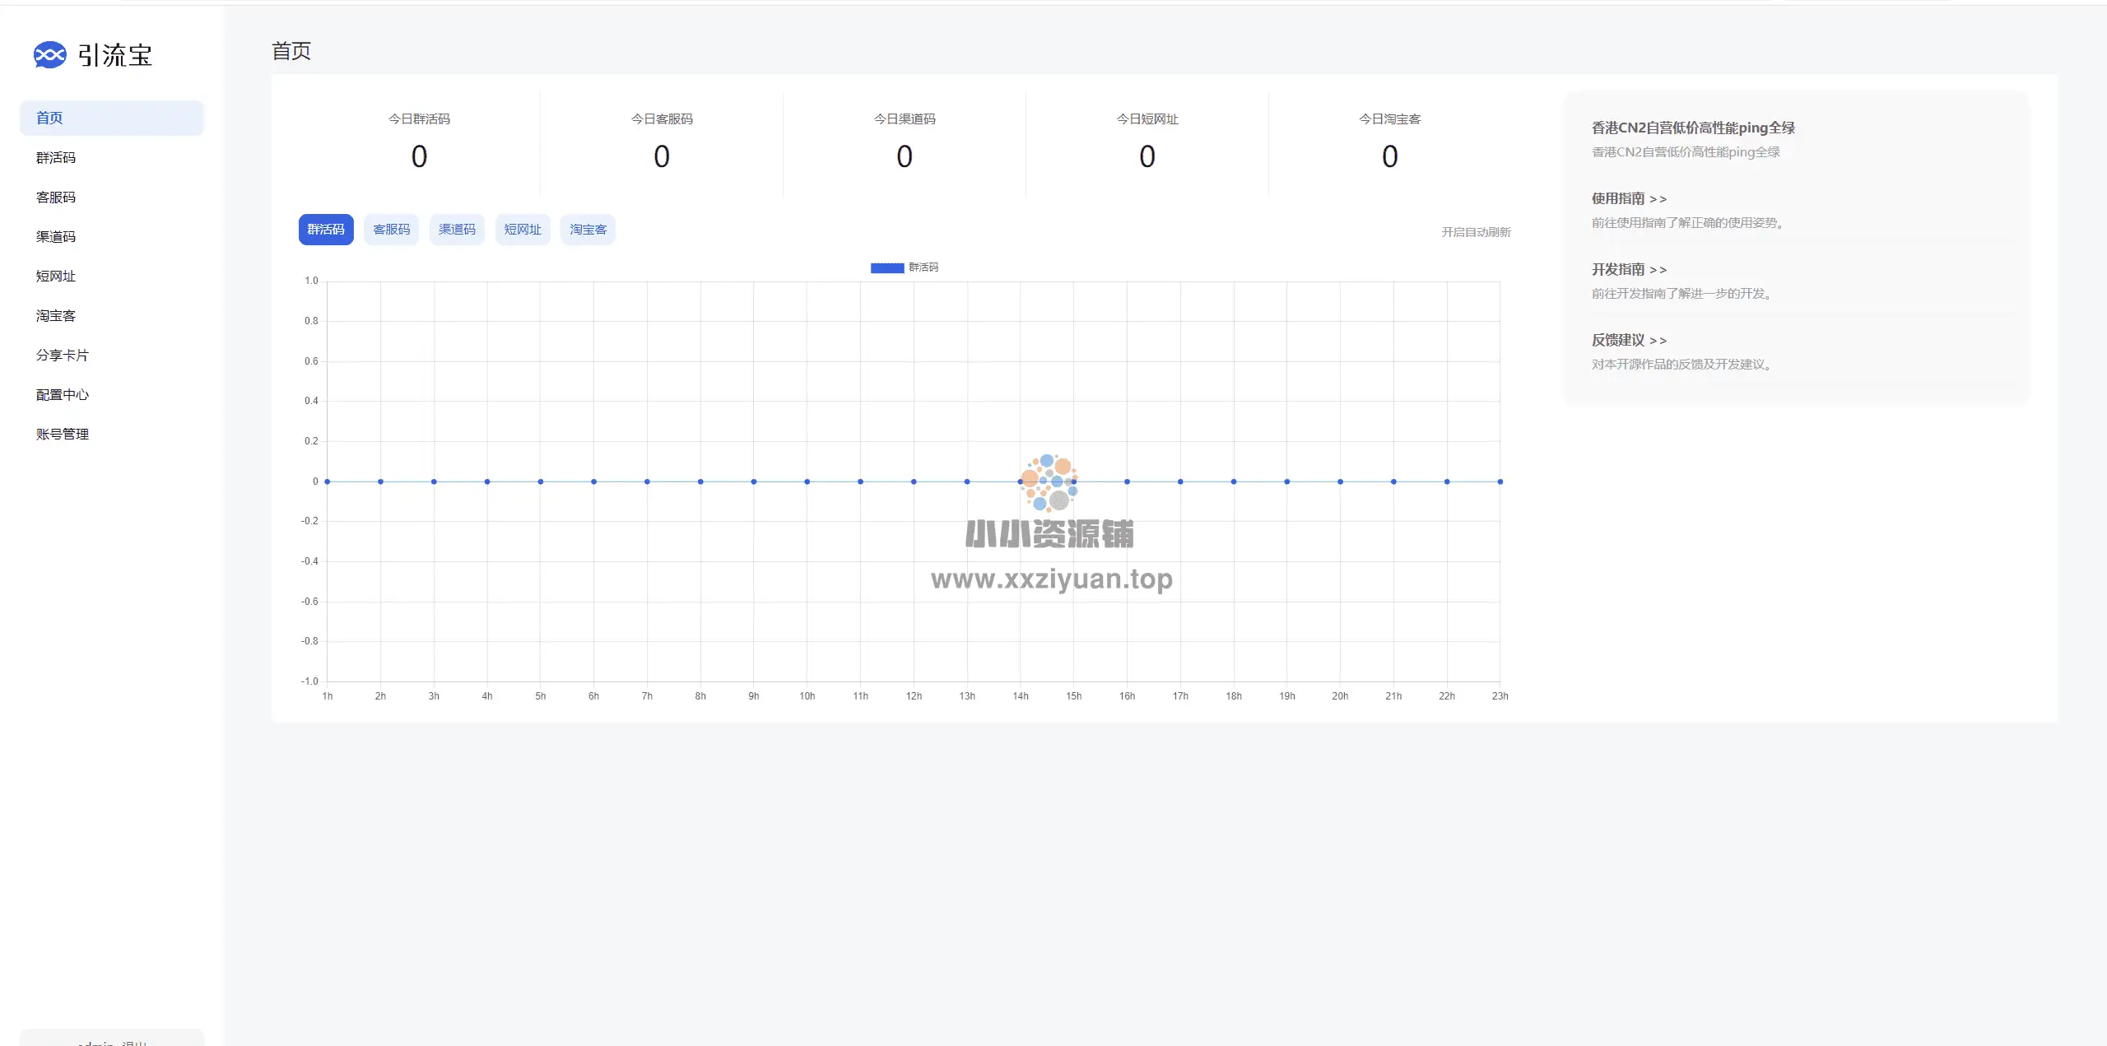Select 首页 in the sidebar
The image size is (2107, 1046).
(49, 118)
